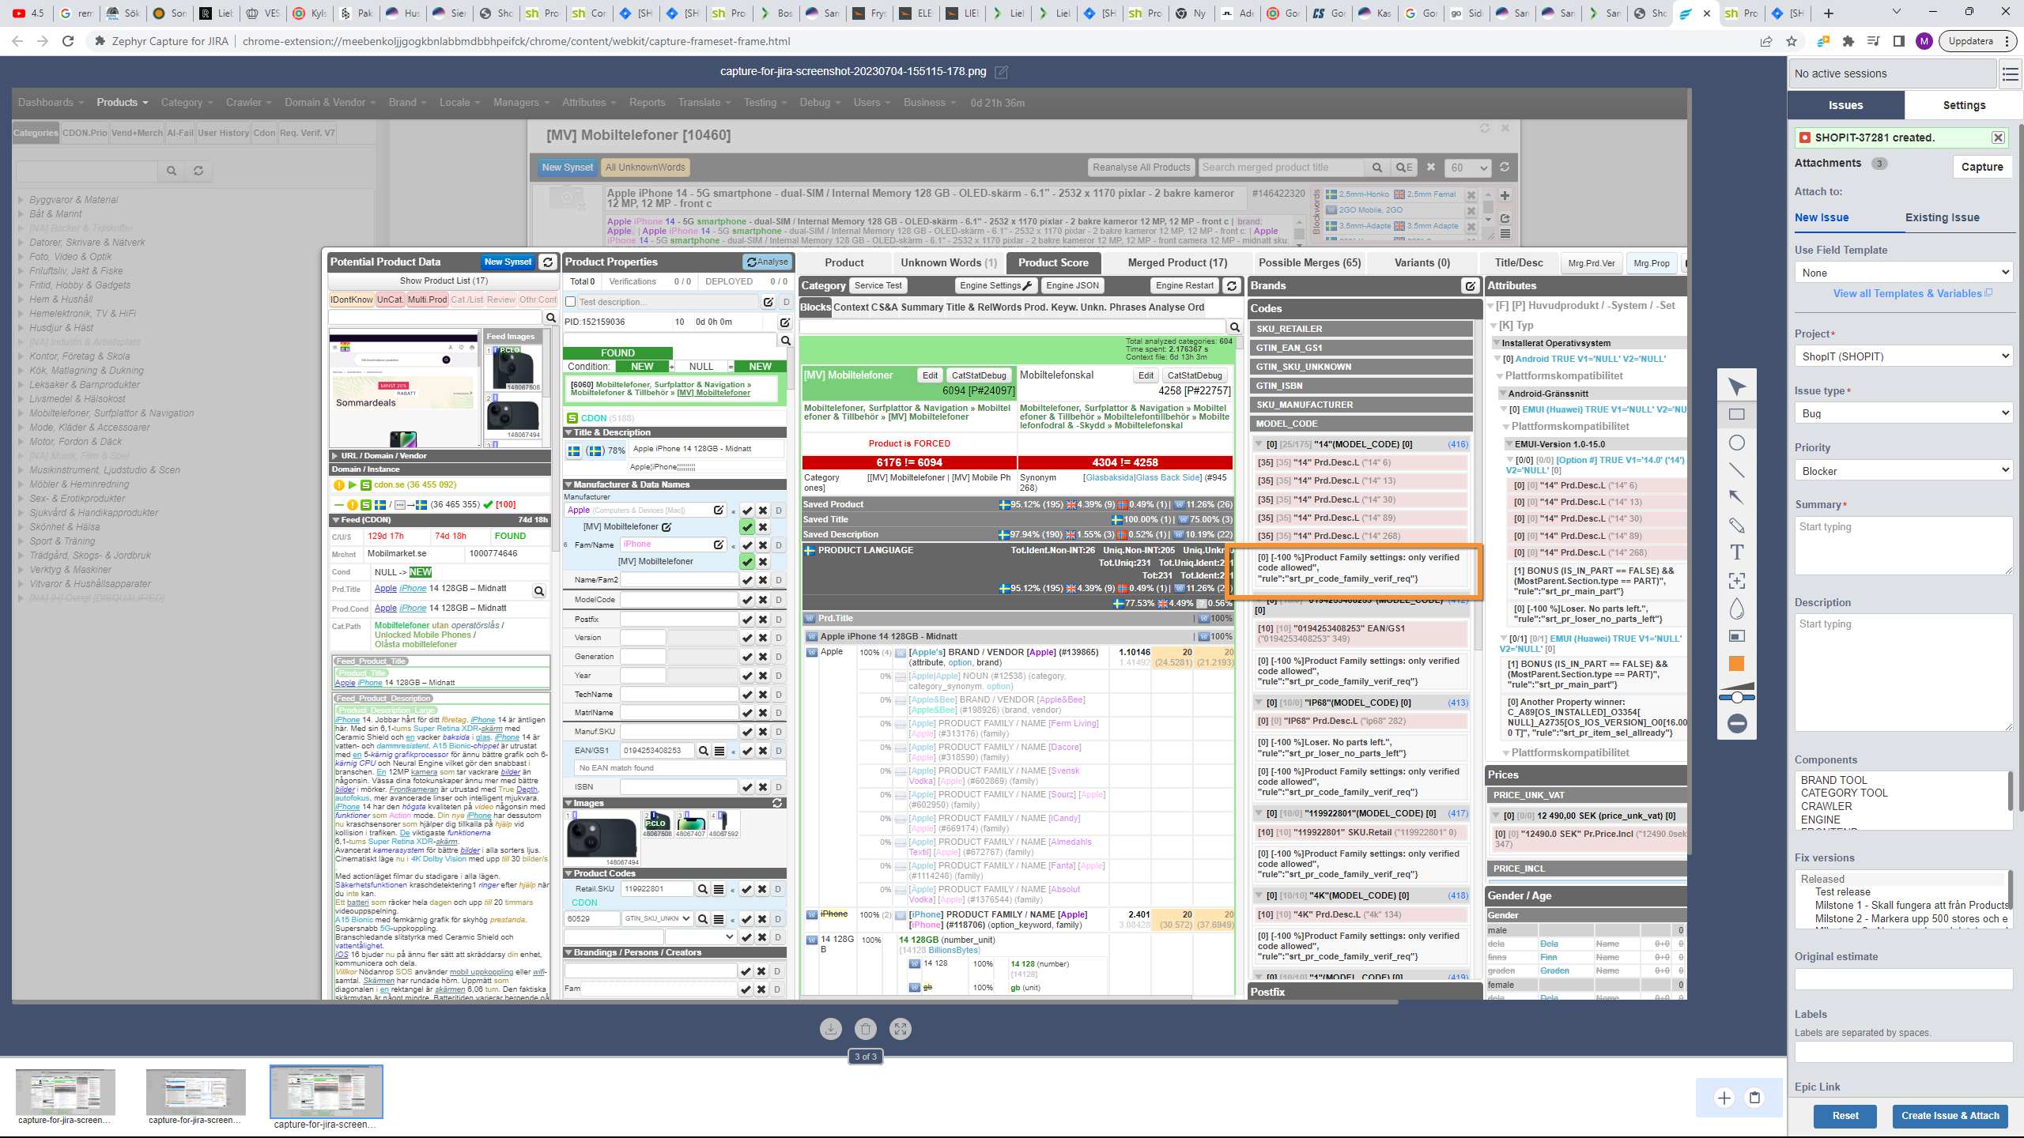2024x1138 pixels.
Task: Open the Chrome side panel
Action: (x=1898, y=41)
